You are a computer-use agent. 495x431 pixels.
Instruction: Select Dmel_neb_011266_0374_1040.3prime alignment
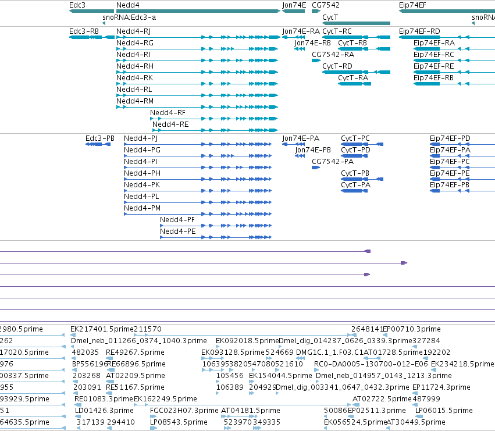coord(72,347)
